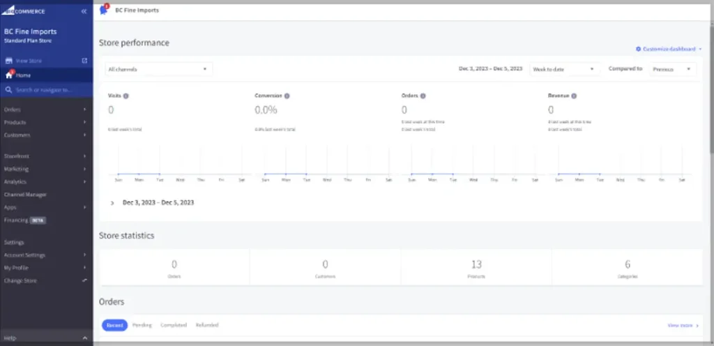This screenshot has height=346, width=714.
Task: Open the Week to date dropdown
Action: (564, 69)
